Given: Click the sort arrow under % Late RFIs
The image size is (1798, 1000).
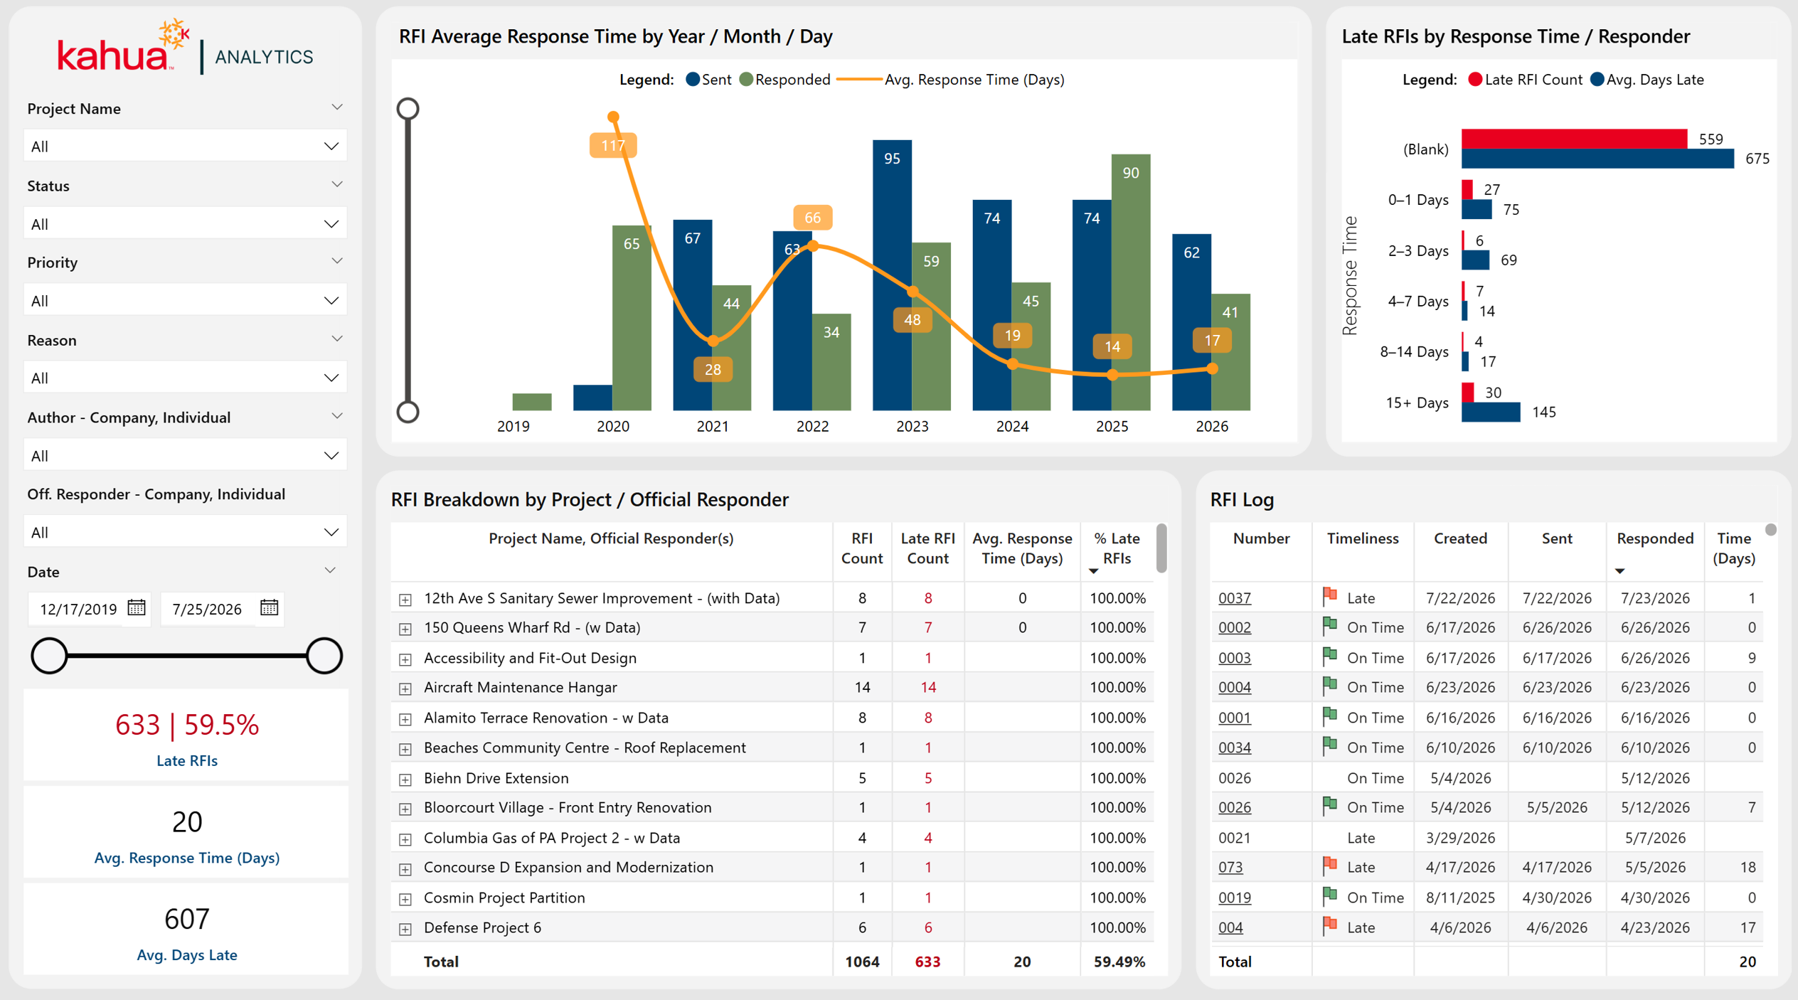Looking at the screenshot, I should pyautogui.click(x=1093, y=571).
